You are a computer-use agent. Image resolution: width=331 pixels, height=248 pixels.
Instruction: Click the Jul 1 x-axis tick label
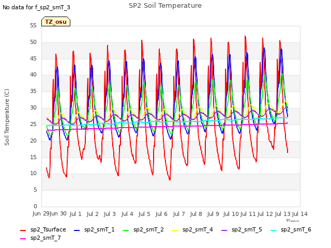pos(76,214)
